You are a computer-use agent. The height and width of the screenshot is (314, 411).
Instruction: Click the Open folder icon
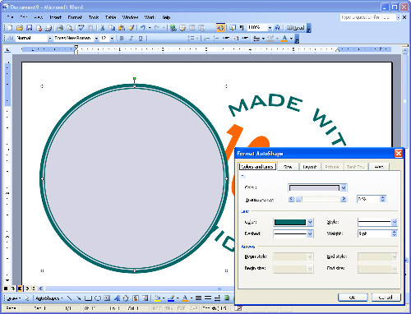(x=20, y=28)
